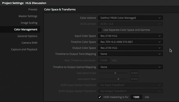Click the Color Space & Transforms heading
Viewport: 179px width, 102px height.
60,9
